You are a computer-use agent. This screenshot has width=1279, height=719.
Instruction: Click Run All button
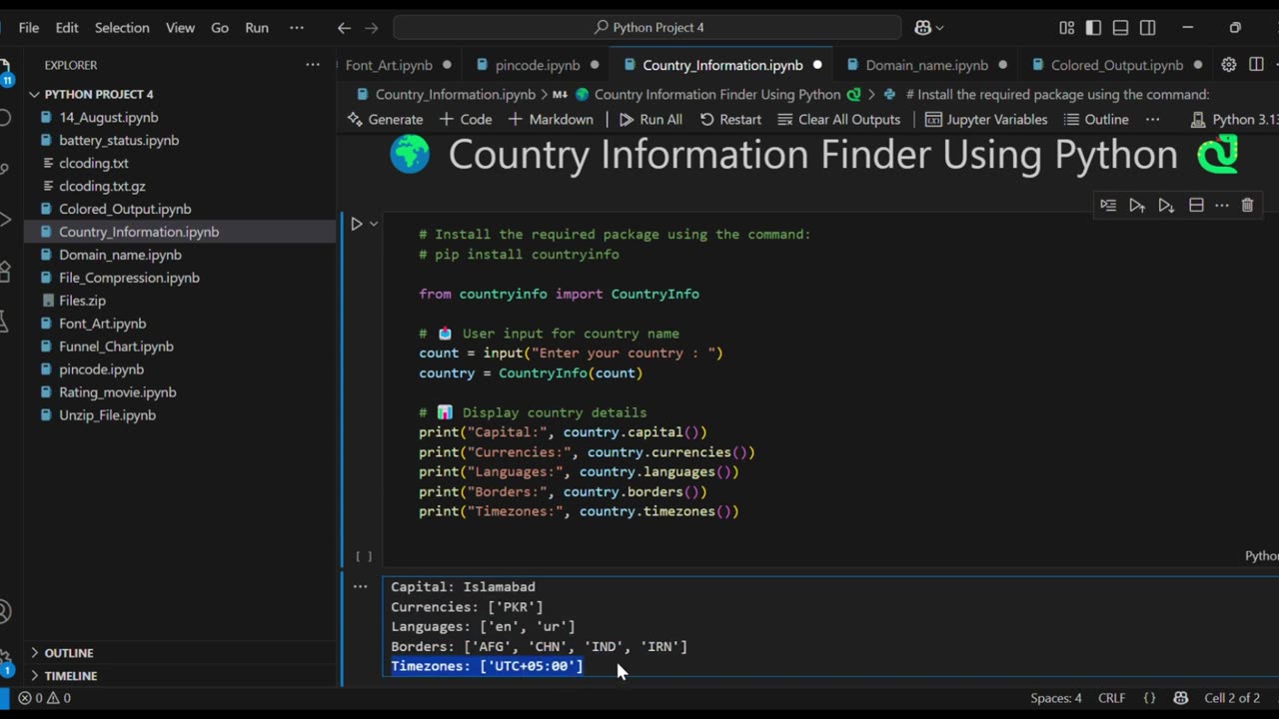650,119
